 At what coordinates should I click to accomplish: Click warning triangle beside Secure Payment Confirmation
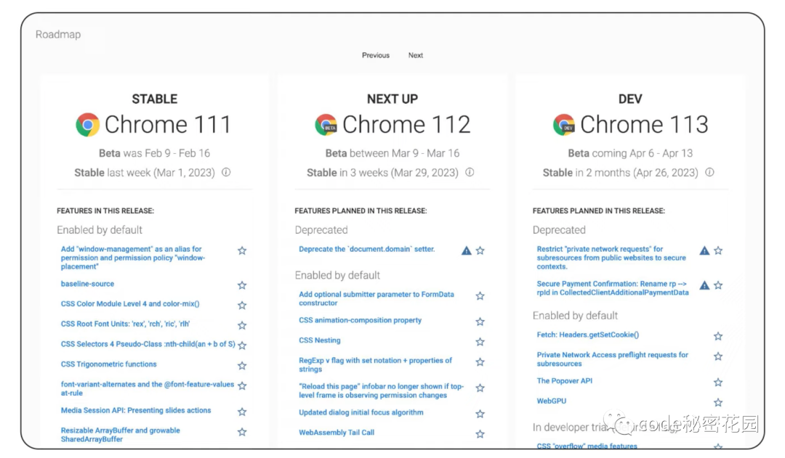[704, 285]
